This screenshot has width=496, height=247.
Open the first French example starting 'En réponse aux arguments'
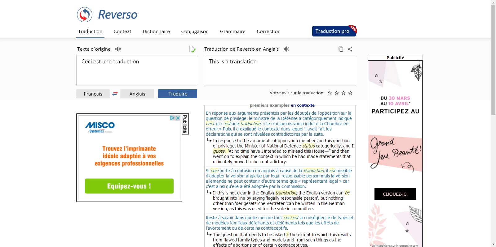click(x=279, y=124)
